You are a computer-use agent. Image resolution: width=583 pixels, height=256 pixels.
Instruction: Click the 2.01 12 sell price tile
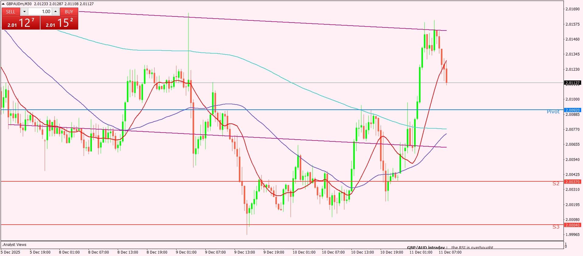[x=21, y=23]
